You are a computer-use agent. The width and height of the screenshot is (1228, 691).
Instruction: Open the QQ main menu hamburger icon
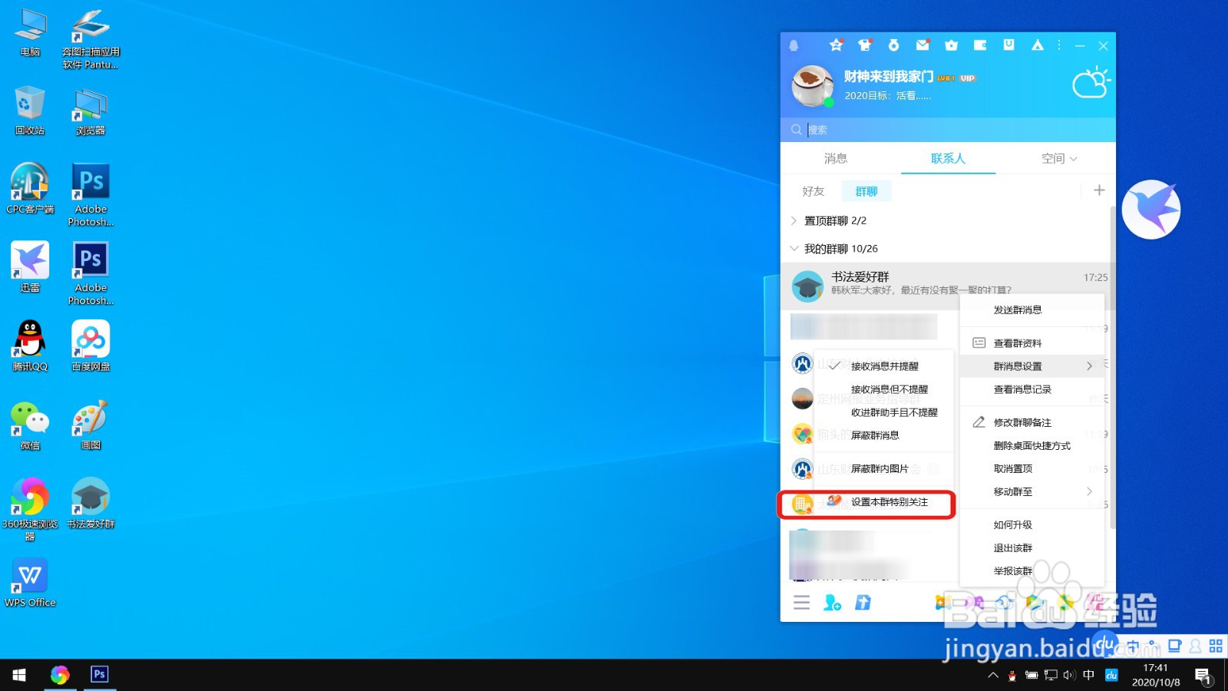802,603
